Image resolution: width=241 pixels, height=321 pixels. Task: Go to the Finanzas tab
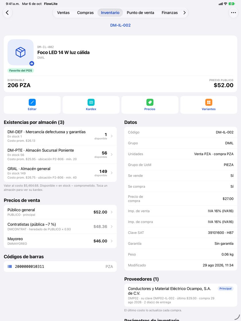170,13
